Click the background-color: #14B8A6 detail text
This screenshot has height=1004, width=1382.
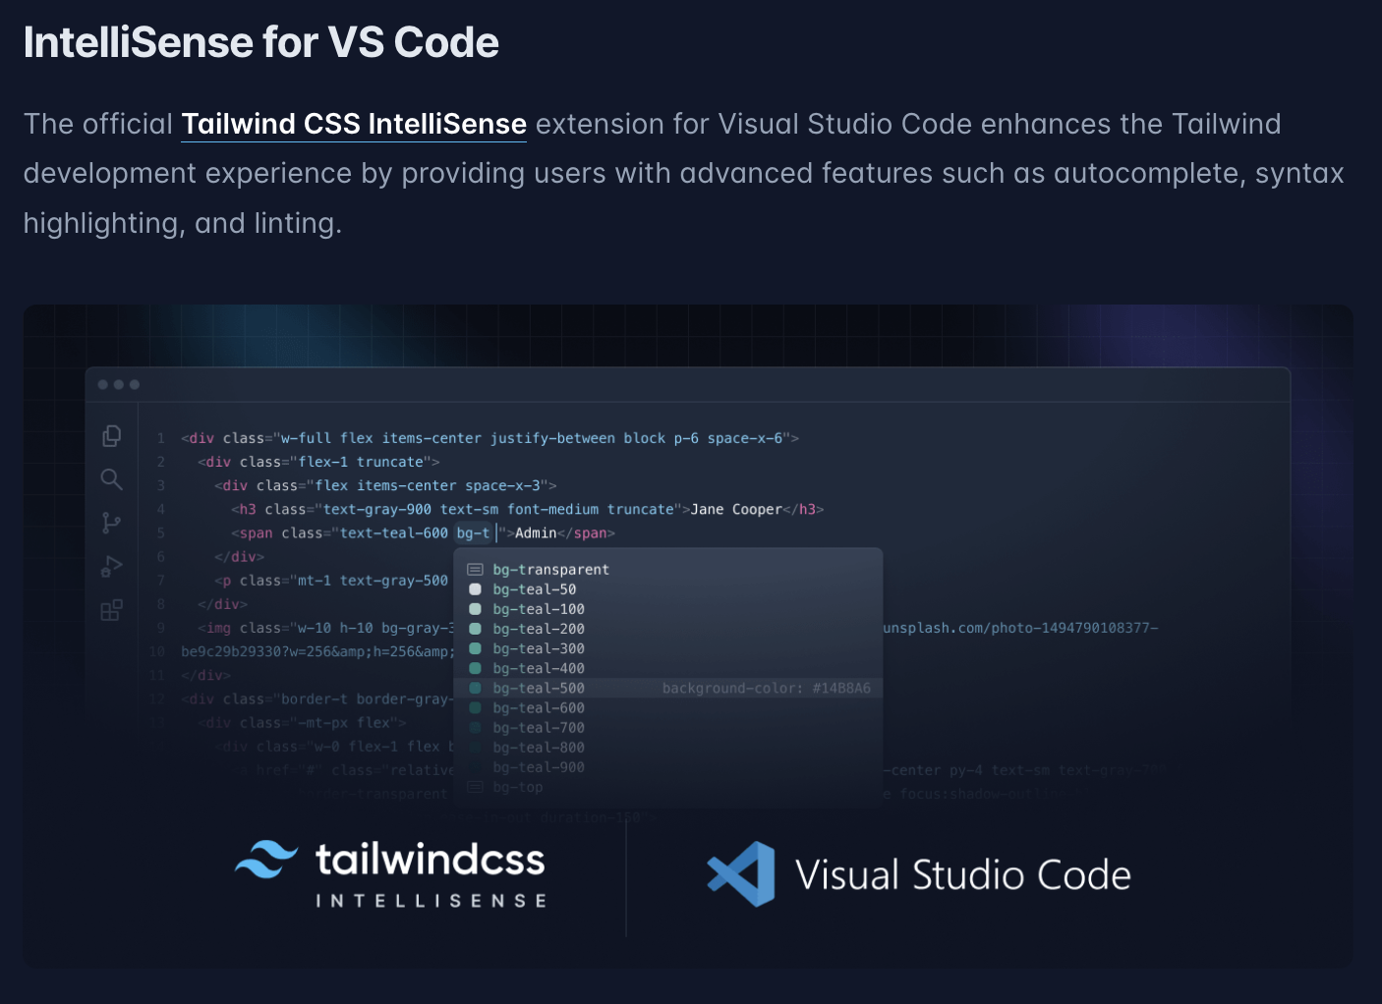(x=767, y=688)
